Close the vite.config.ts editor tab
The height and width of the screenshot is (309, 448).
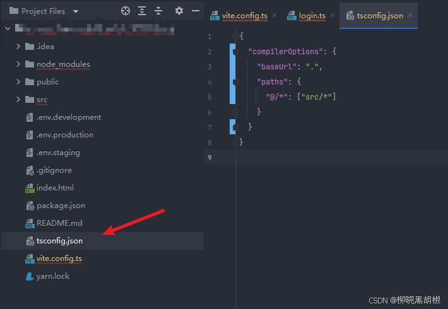point(274,15)
